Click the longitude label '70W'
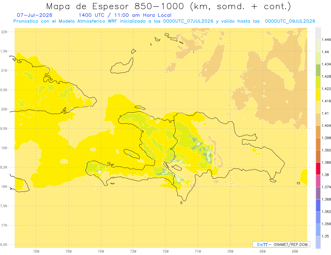This screenshot has height=255, width=331. [x=230, y=251]
